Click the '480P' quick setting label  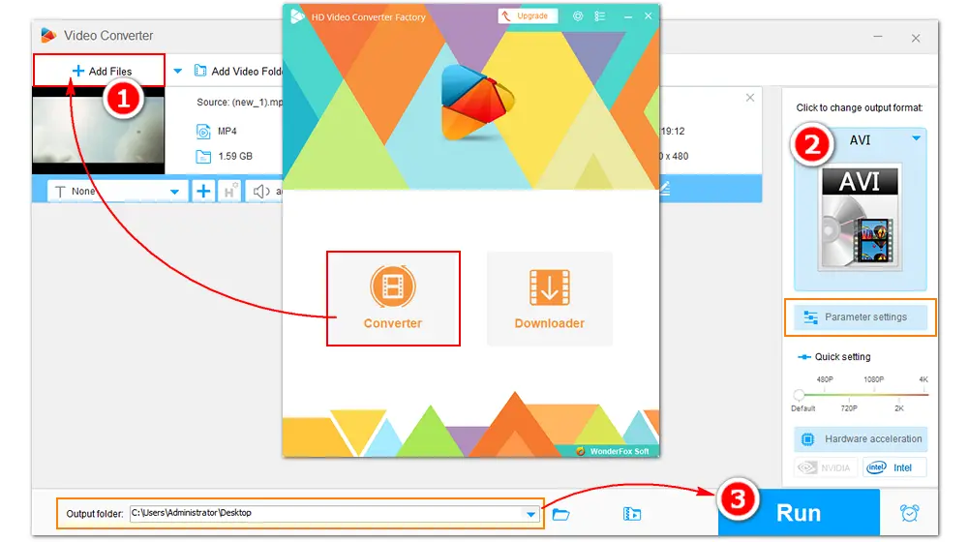coord(825,379)
